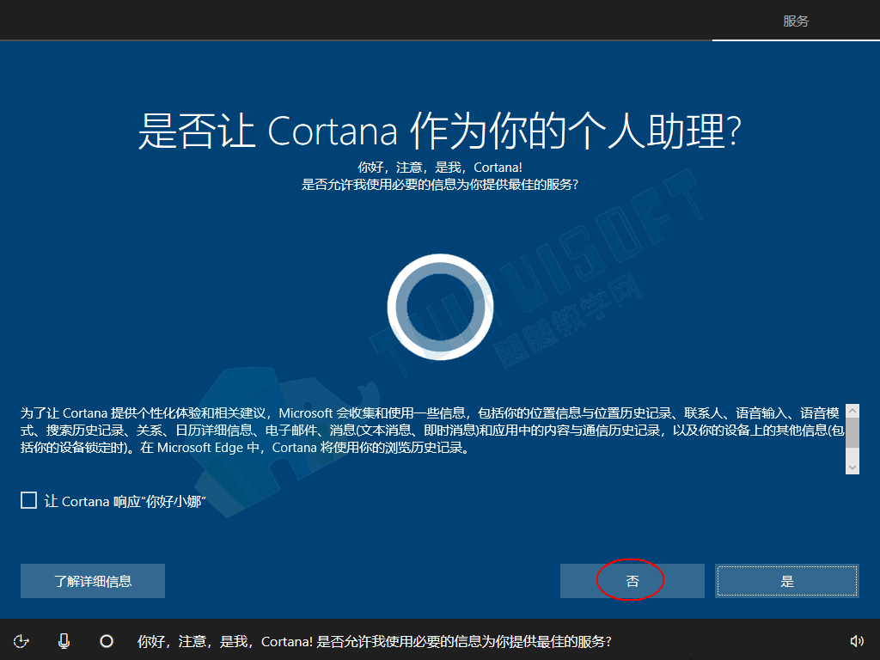Screen dimensions: 880x660
Task: Click heading "是否让 Cortana 作为你的个人助理?"
Action: point(440,131)
